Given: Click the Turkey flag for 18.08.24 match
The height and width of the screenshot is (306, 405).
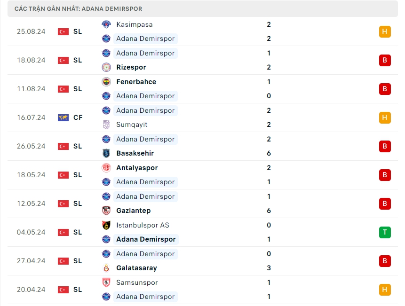Looking at the screenshot, I should point(63,60).
